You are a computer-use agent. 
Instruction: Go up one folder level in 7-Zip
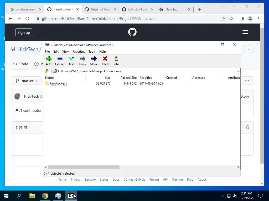(x=46, y=71)
